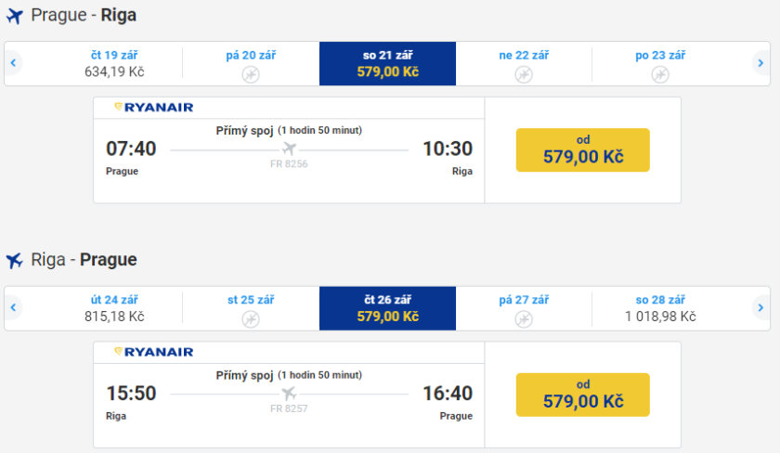Click plane icon above FR 8256
The image size is (780, 453).
(x=289, y=149)
